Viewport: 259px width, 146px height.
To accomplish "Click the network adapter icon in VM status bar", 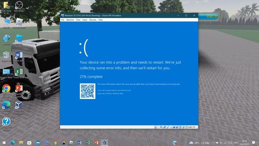I will click(x=165, y=127).
